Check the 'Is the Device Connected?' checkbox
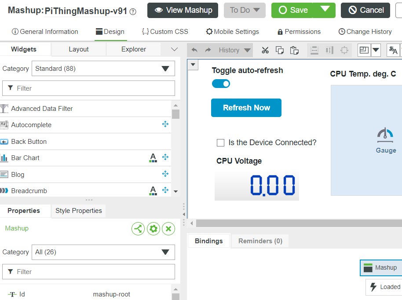Image resolution: width=402 pixels, height=300 pixels. 221,143
